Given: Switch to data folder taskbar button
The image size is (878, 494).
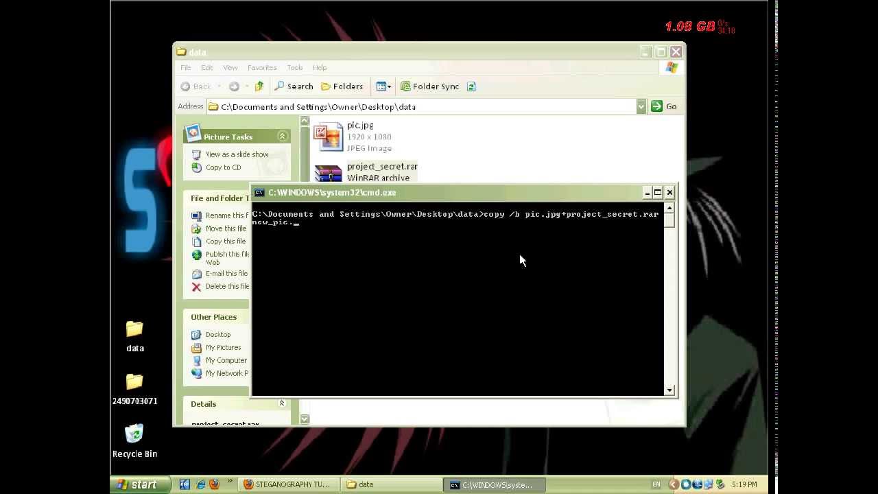Looking at the screenshot, I should (x=392, y=484).
